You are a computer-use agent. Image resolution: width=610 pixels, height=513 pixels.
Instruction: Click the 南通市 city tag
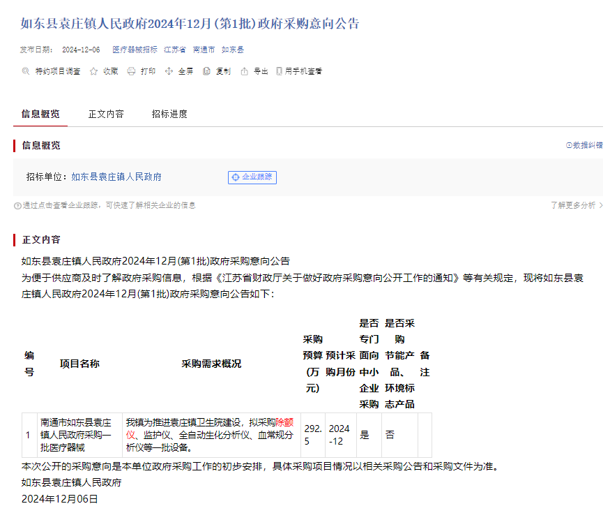click(204, 50)
